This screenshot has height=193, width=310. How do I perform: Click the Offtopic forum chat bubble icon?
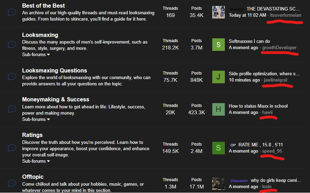12,183
